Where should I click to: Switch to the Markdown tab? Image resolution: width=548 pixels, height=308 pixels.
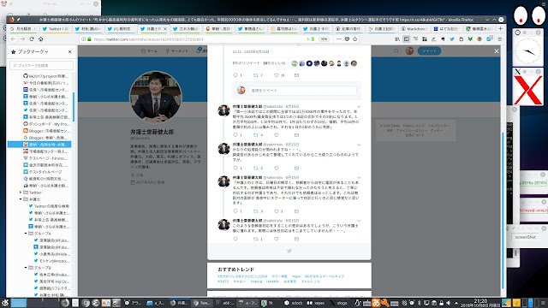coord(414,28)
